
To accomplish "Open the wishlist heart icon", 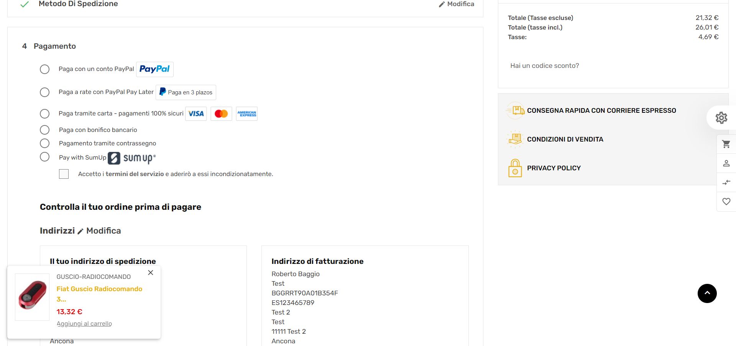I will pos(726,201).
